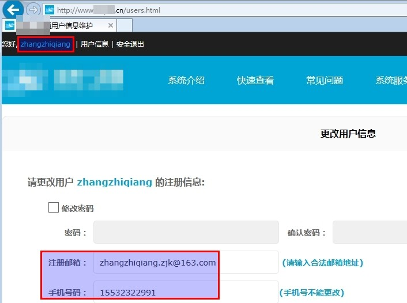Click the browser back arrow button

[x=13, y=10]
